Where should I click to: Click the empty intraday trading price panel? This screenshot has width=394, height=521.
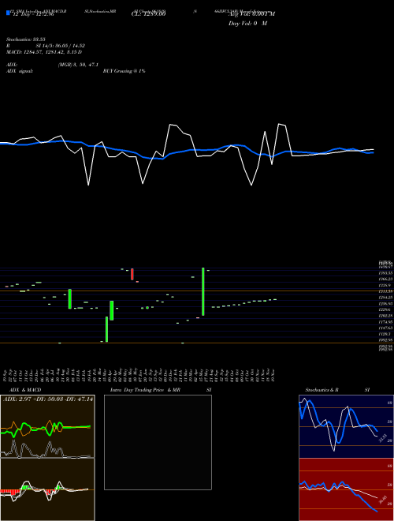[158, 442]
